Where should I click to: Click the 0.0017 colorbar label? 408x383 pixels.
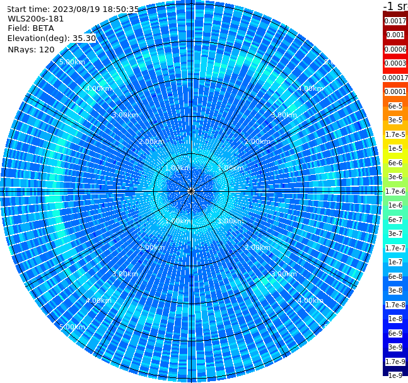click(x=395, y=21)
